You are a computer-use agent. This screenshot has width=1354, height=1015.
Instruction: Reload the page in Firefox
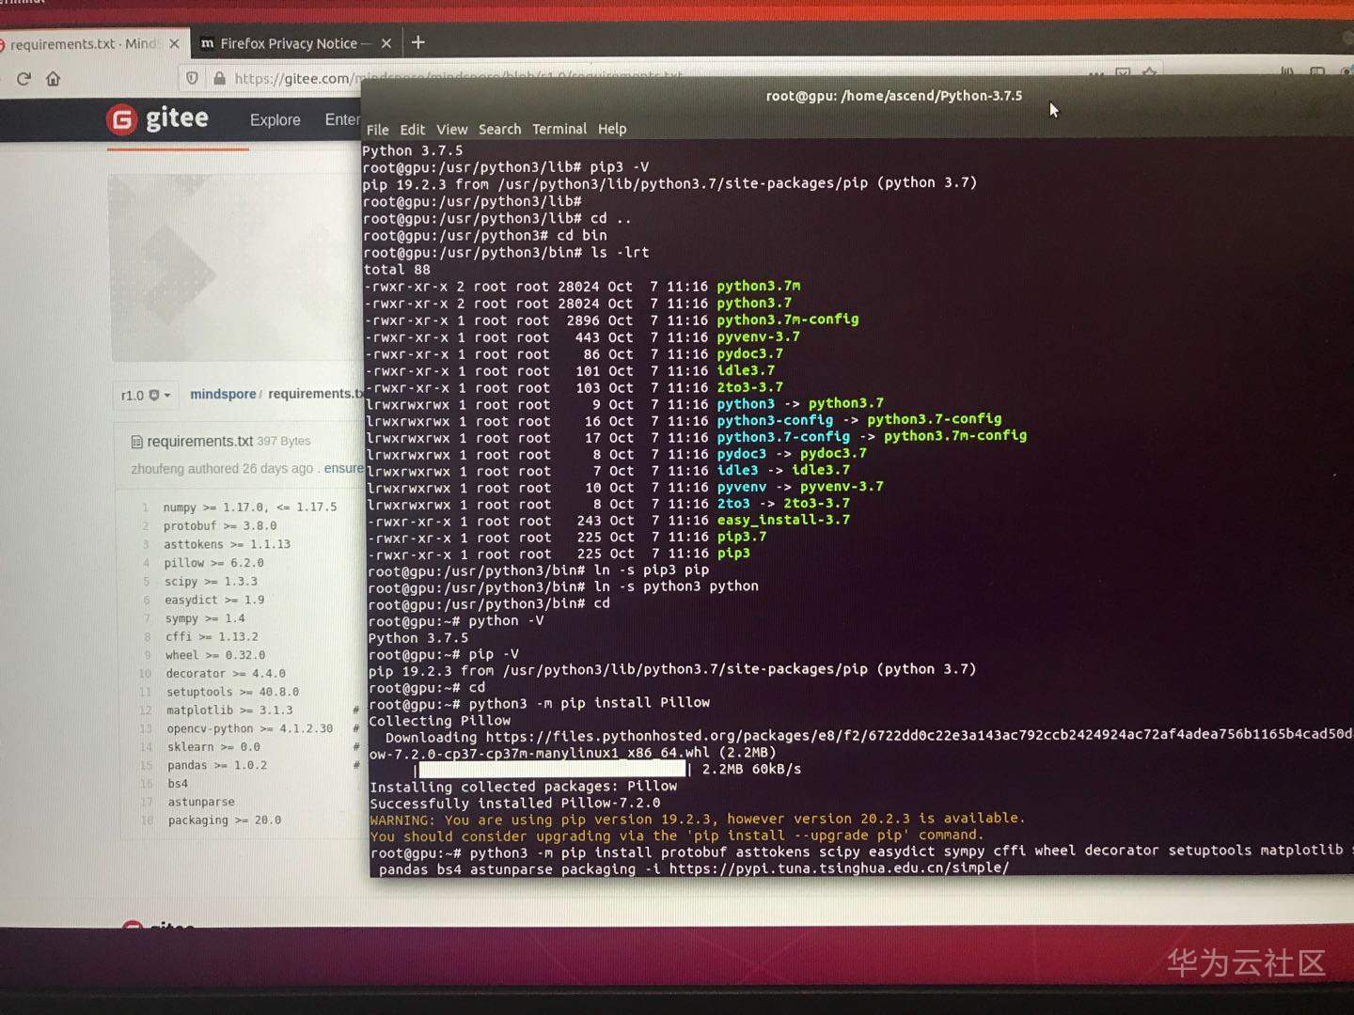(x=24, y=79)
